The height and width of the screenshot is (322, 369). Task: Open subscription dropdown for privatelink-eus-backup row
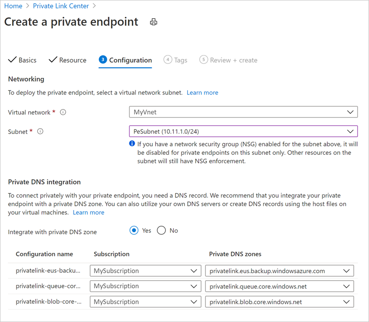(x=145, y=271)
